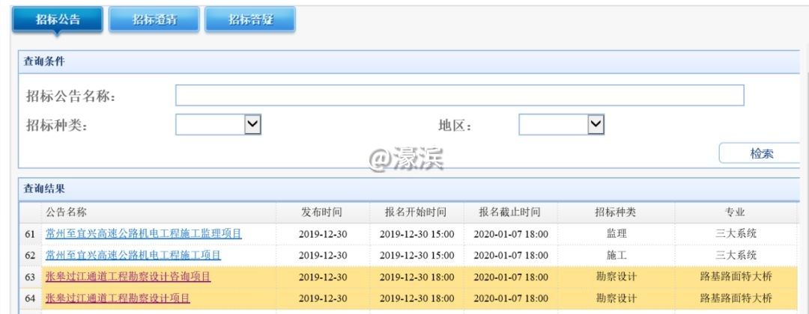Switch to the 招标公告 tab
Screen dimensions: 809x314
coord(58,20)
